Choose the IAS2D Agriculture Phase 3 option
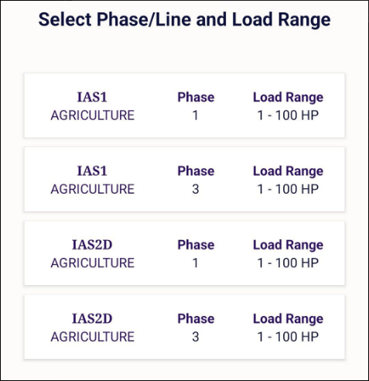Viewport: 369px width, 381px height. coord(184,327)
